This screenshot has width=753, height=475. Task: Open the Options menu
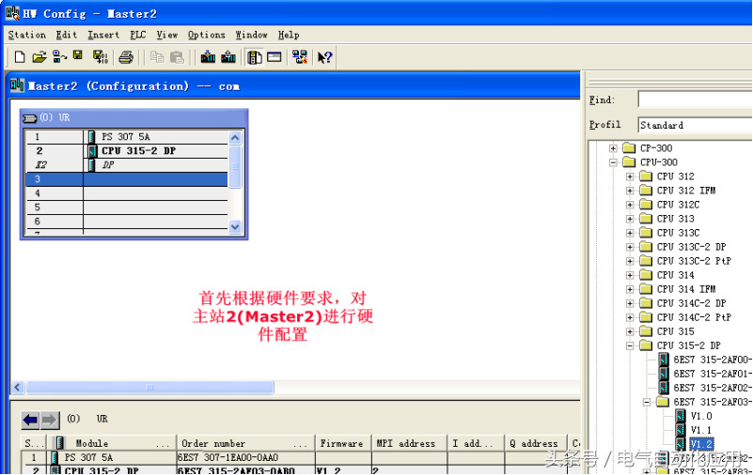pyautogui.click(x=206, y=35)
